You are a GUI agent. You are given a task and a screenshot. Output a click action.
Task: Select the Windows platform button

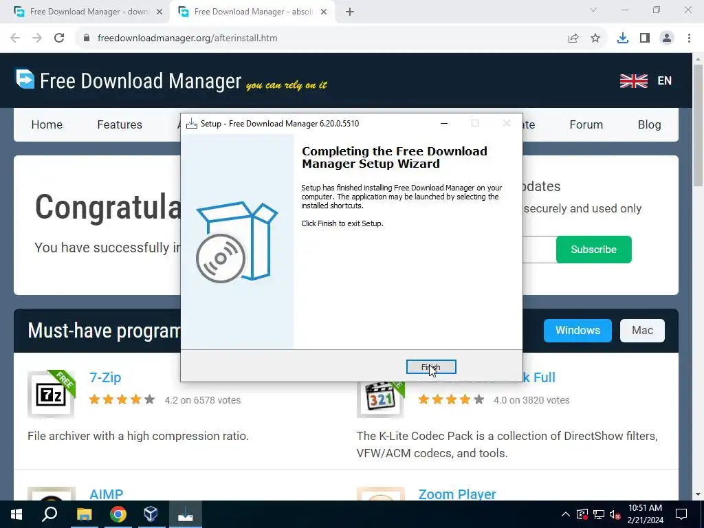pos(577,331)
